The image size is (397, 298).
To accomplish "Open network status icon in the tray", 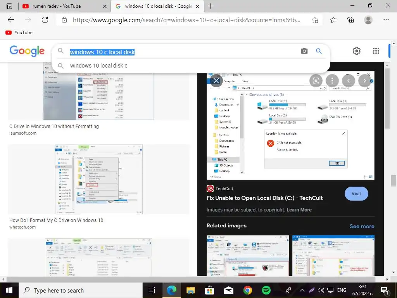I will coord(330,290).
